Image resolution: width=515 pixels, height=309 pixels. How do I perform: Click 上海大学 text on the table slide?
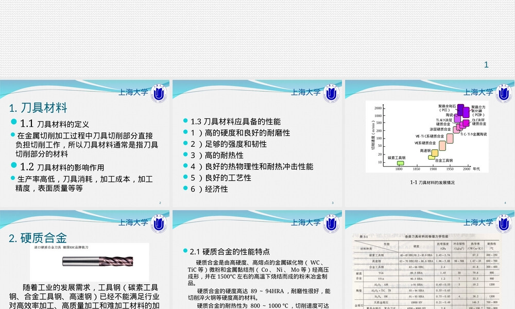point(478,222)
